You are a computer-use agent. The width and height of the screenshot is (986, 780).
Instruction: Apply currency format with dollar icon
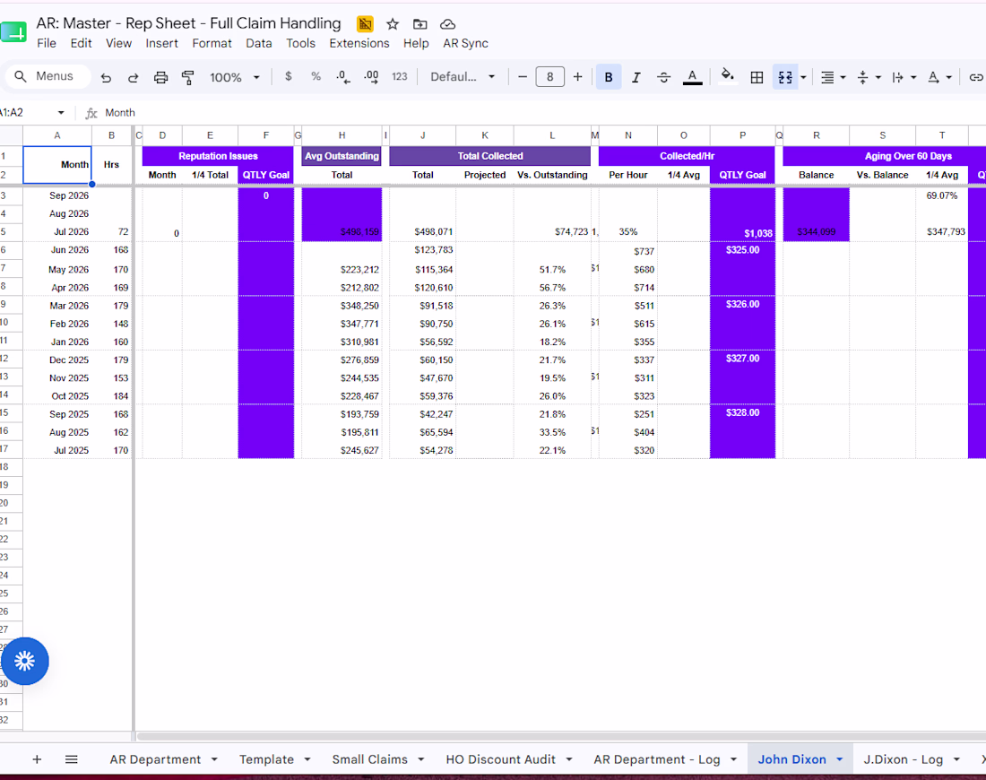[288, 77]
